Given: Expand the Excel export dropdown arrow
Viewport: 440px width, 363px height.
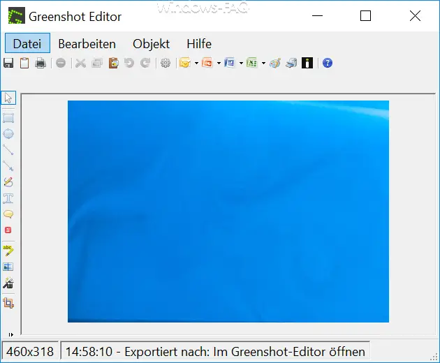Looking at the screenshot, I should pos(263,63).
